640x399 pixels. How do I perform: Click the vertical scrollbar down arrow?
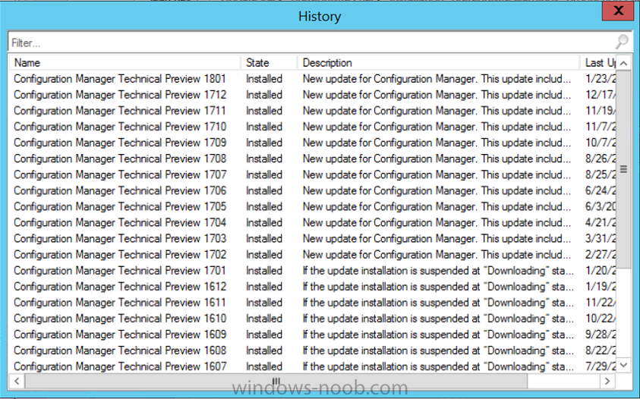[x=623, y=365]
